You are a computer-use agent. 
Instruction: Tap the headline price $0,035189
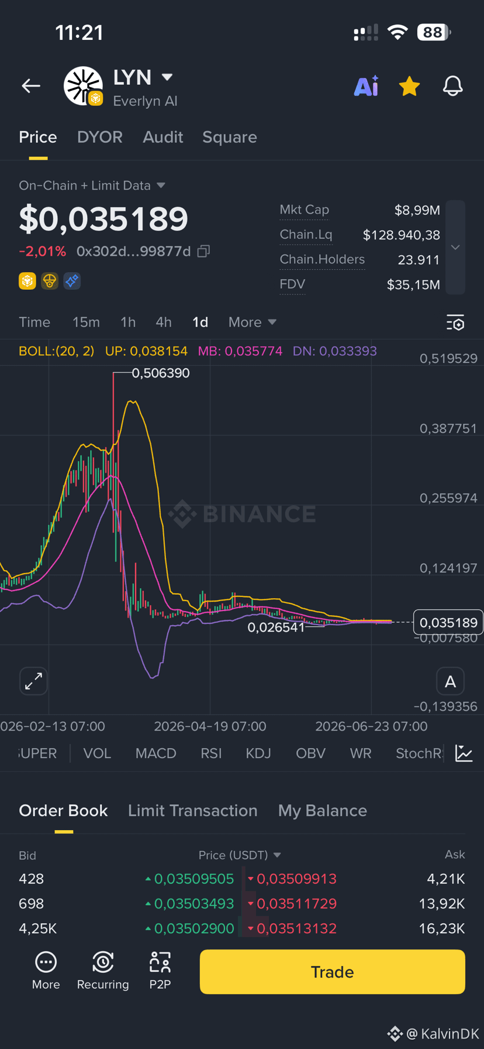click(103, 219)
